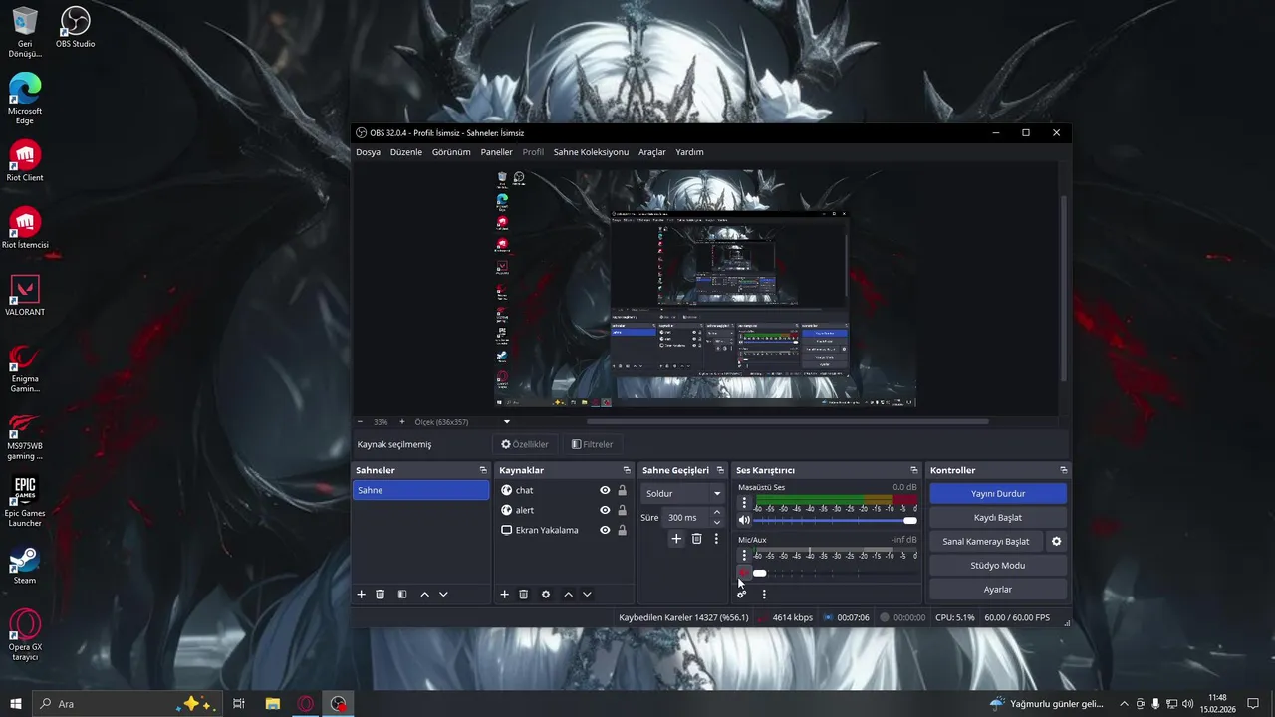Unlock the alert source using its lock icon

point(623,510)
